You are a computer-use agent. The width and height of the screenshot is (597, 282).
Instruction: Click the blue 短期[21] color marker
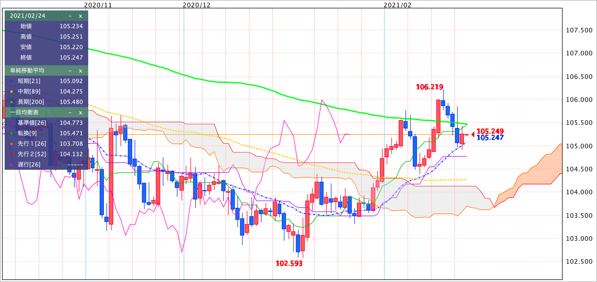click(x=11, y=81)
